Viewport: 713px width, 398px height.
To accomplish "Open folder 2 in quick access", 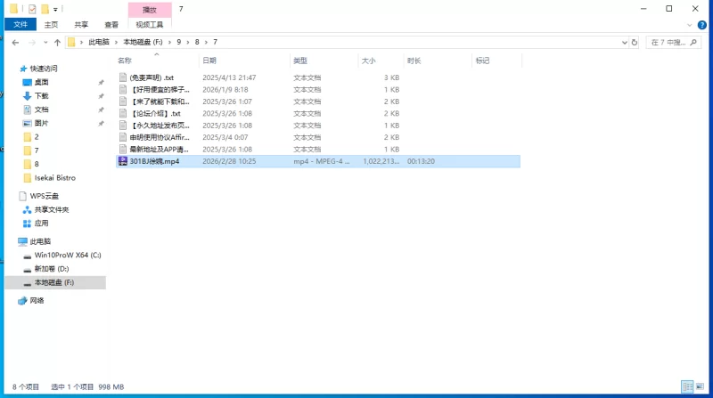I will click(x=37, y=137).
